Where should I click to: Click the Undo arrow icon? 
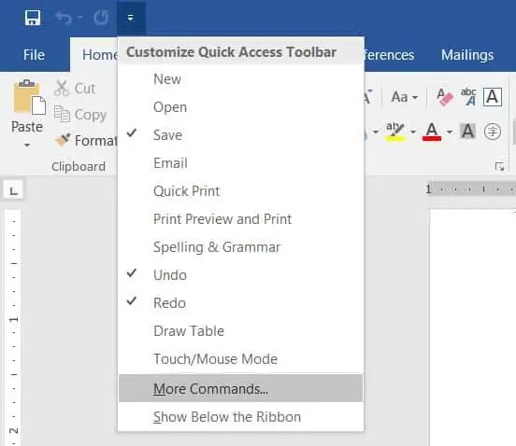click(64, 18)
